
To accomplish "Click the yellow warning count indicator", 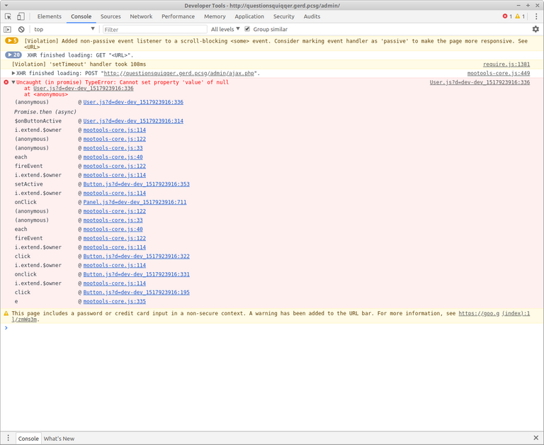I will (520, 16).
